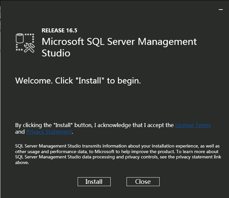This screenshot has height=198, width=229.
Task: Open the License Terms link
Action: (193, 125)
